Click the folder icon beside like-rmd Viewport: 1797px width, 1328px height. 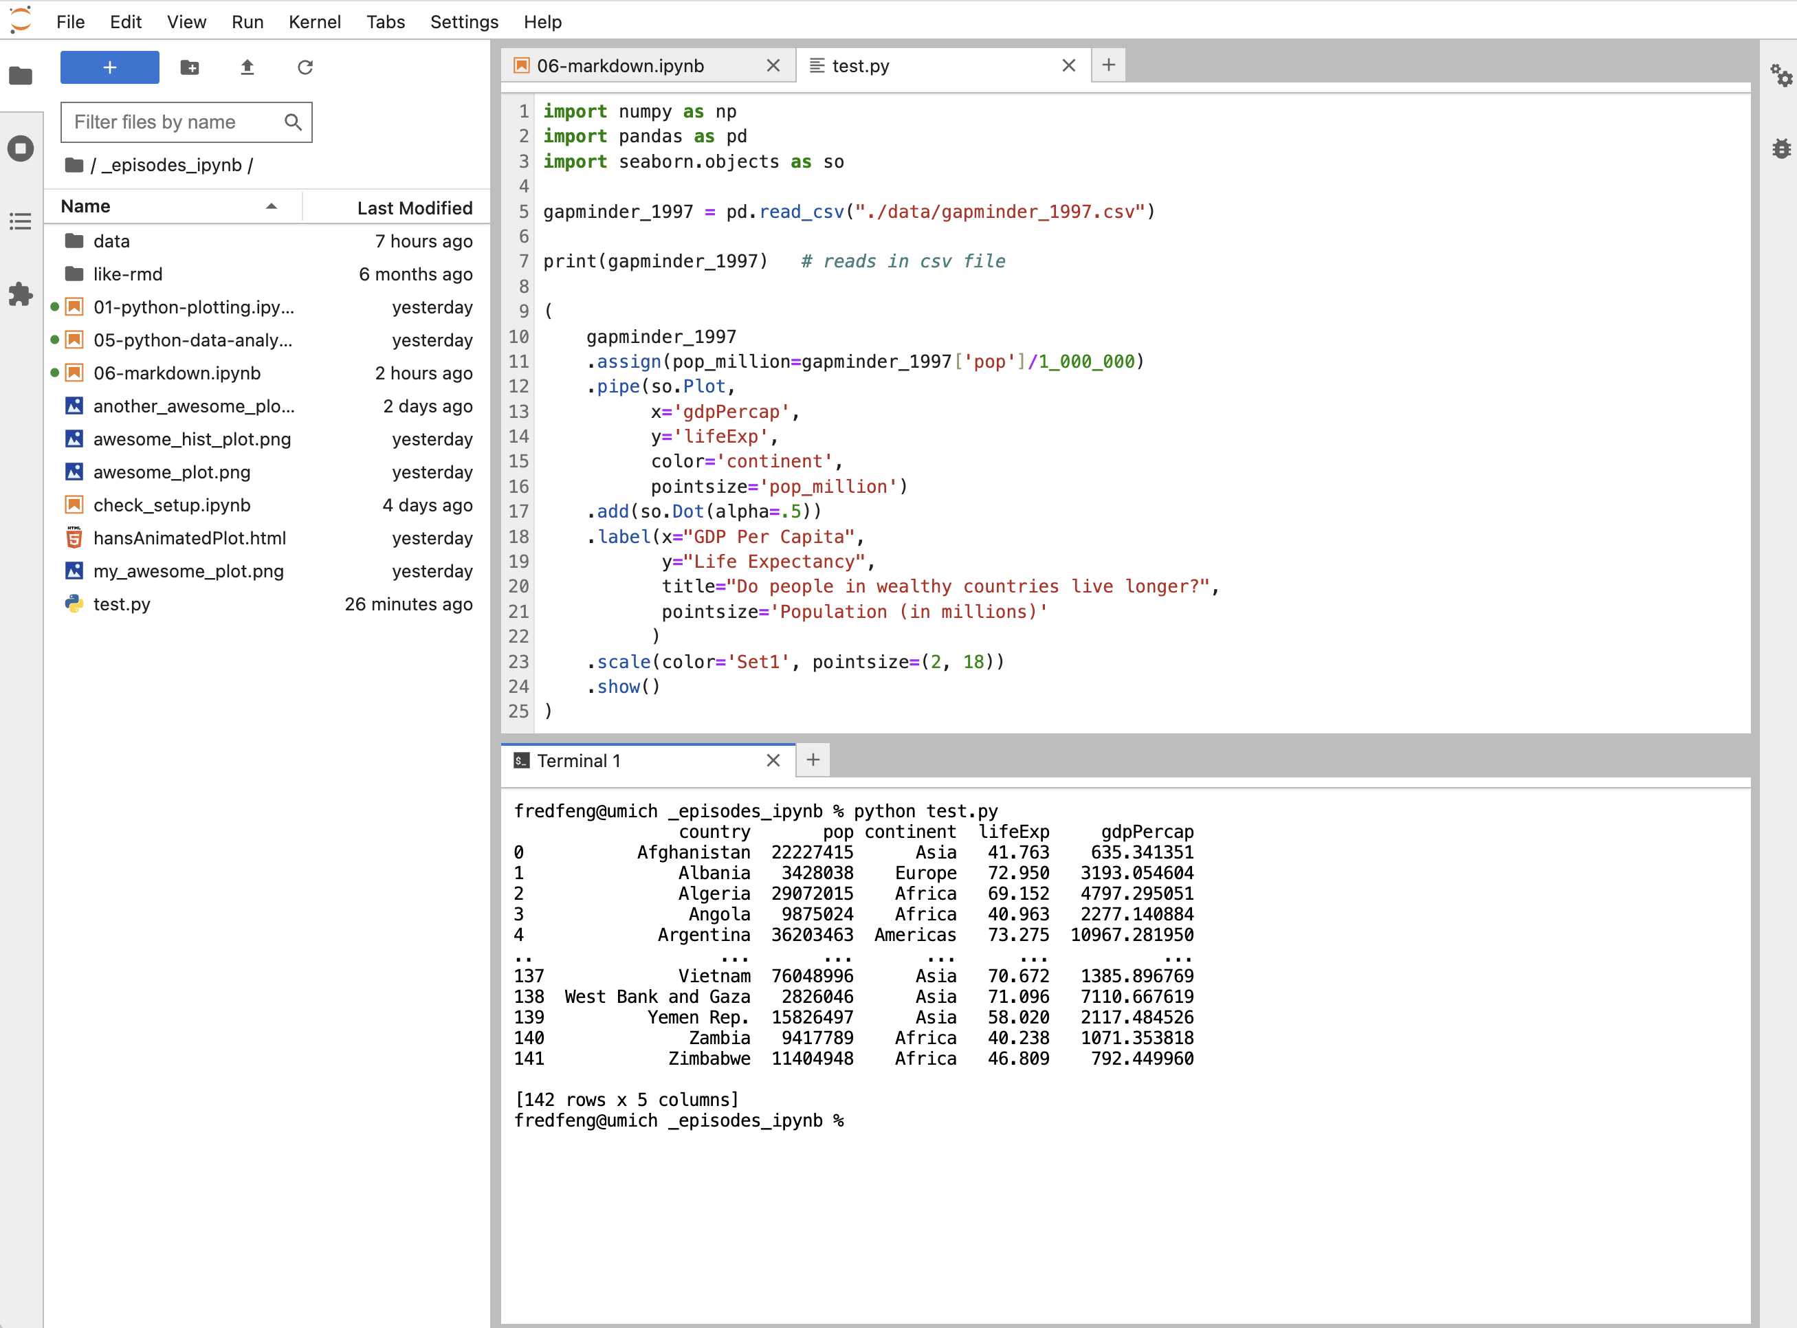point(74,274)
